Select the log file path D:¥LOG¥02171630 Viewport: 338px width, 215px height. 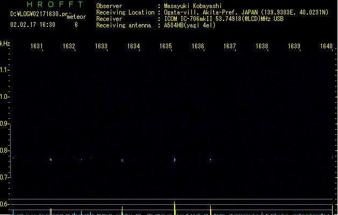click(36, 14)
